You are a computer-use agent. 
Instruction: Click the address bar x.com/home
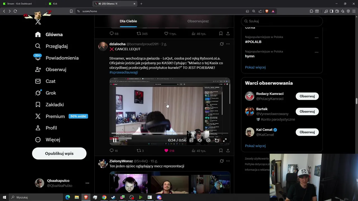(x=162, y=11)
